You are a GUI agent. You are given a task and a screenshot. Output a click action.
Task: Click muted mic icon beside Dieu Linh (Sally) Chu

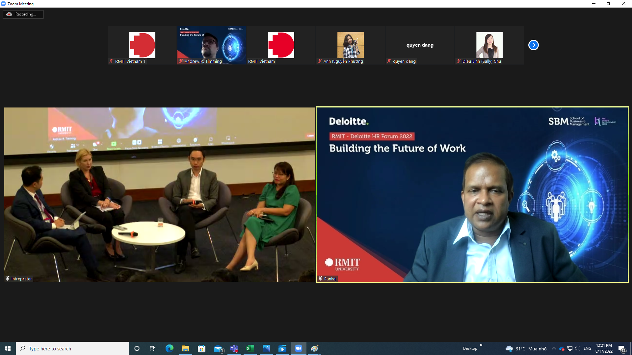(459, 61)
